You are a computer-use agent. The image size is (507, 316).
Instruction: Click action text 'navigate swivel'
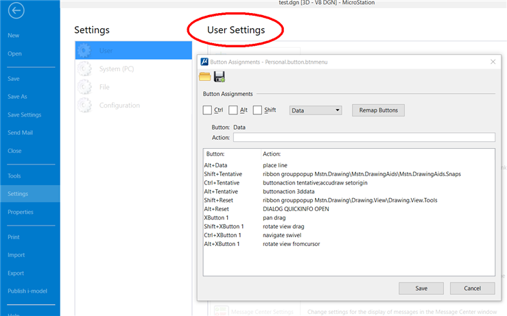[x=282, y=235]
